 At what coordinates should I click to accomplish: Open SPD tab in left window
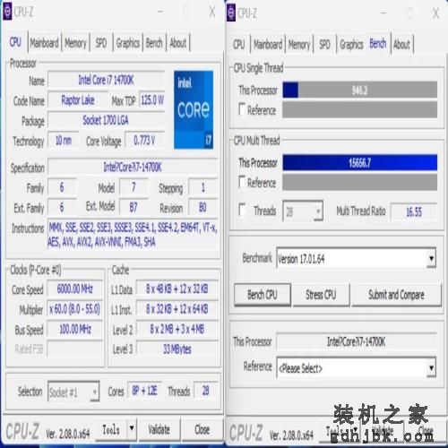(101, 43)
